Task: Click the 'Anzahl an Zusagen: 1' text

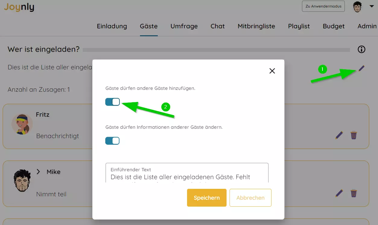Action: 39,90
